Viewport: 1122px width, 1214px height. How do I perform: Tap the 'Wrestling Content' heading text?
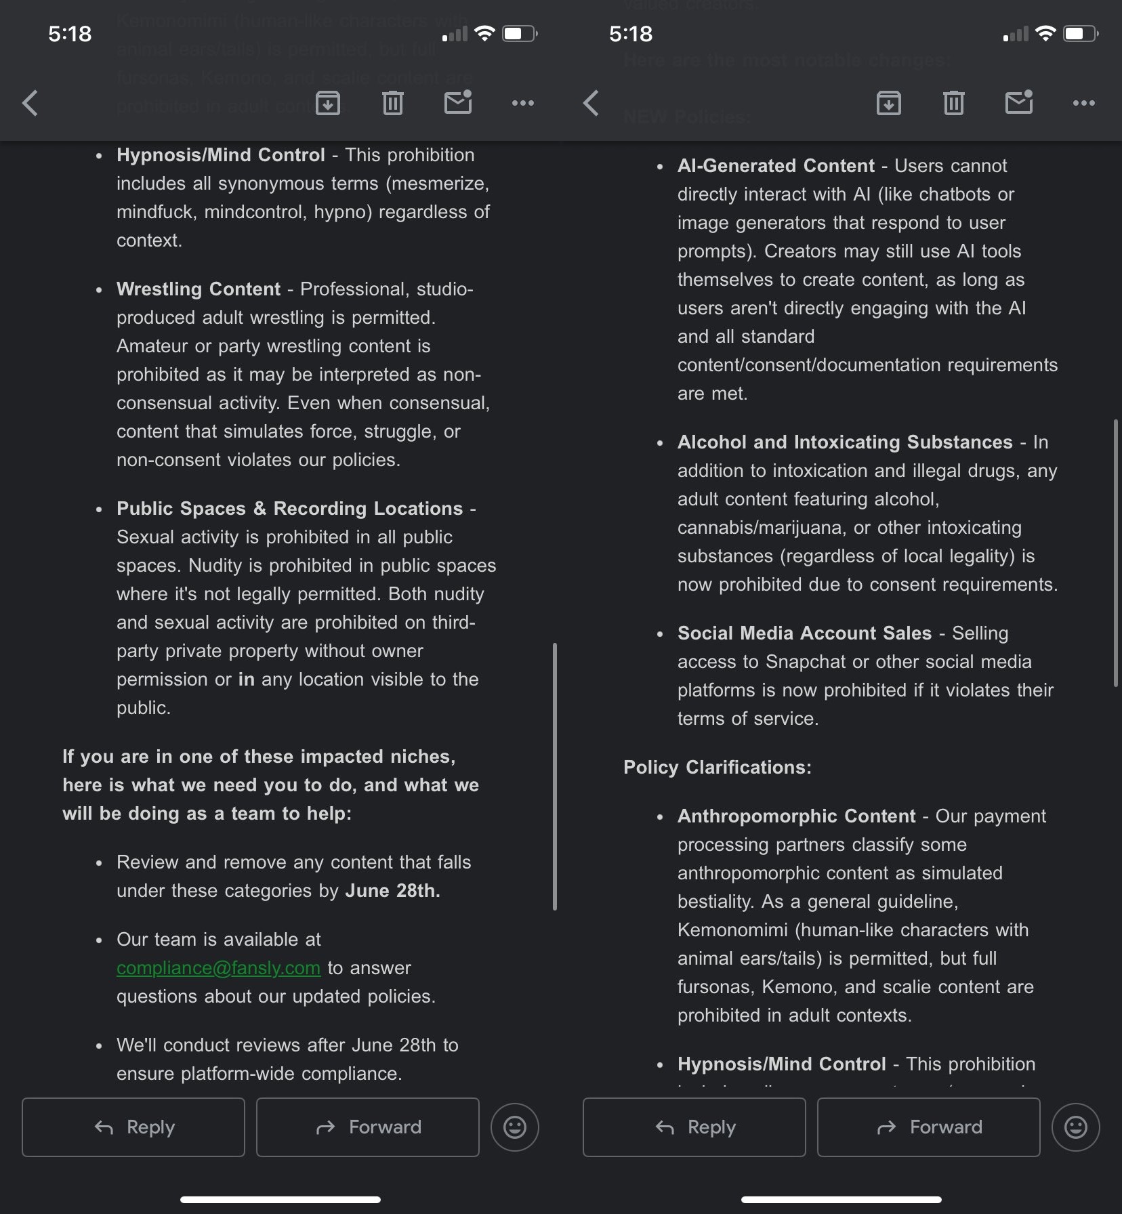point(199,289)
